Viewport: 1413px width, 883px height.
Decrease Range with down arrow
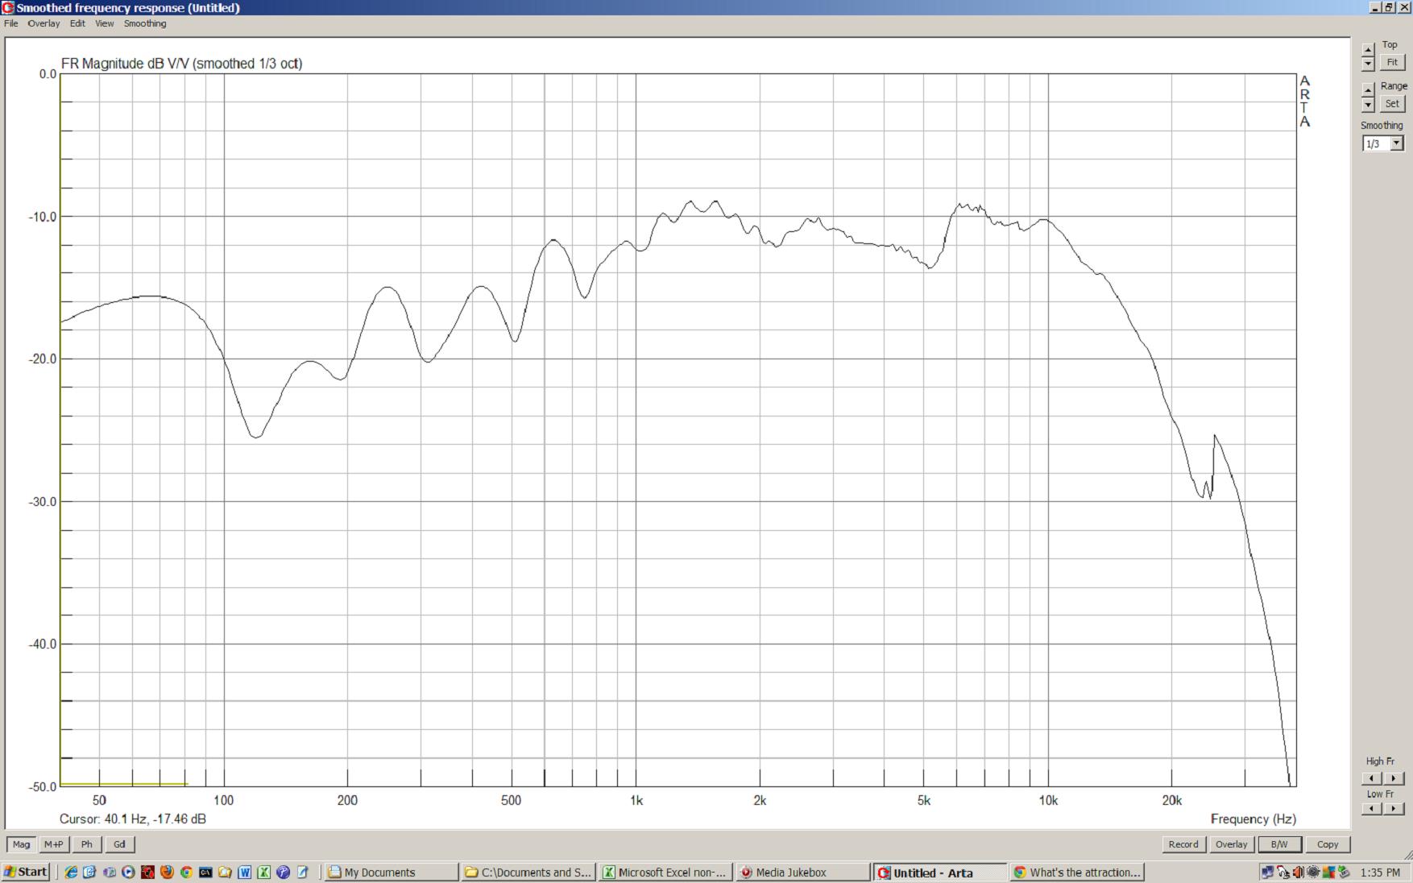pos(1368,105)
